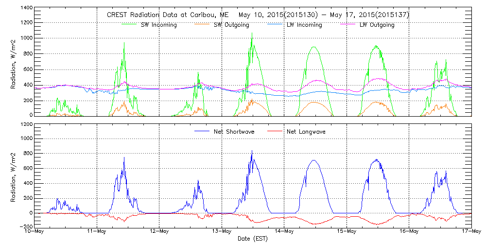
Task: Click the LW Outgoing legend entry
Action: pos(377,25)
